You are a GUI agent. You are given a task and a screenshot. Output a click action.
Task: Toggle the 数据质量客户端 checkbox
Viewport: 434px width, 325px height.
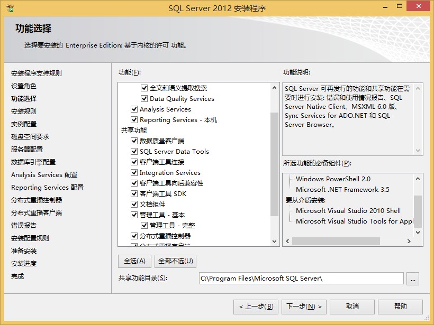pyautogui.click(x=134, y=141)
